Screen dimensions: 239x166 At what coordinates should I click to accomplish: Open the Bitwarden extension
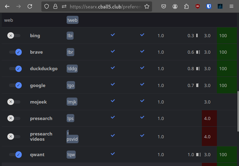click(x=209, y=6)
